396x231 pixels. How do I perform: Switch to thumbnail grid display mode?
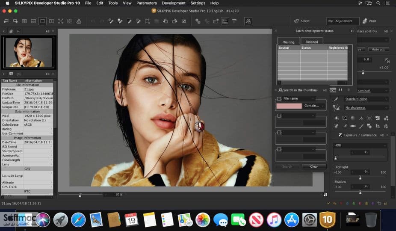[24, 21]
